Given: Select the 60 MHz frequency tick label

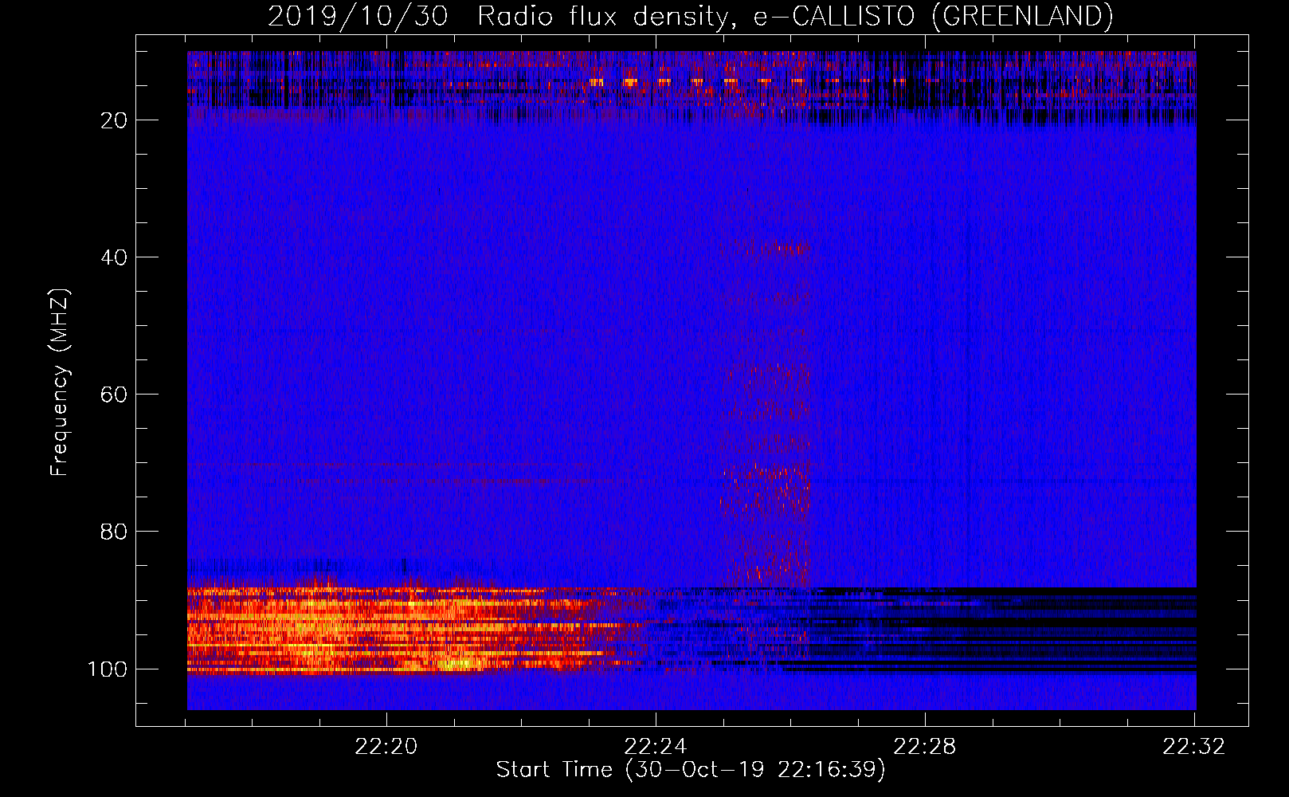Looking at the screenshot, I should 114,395.
